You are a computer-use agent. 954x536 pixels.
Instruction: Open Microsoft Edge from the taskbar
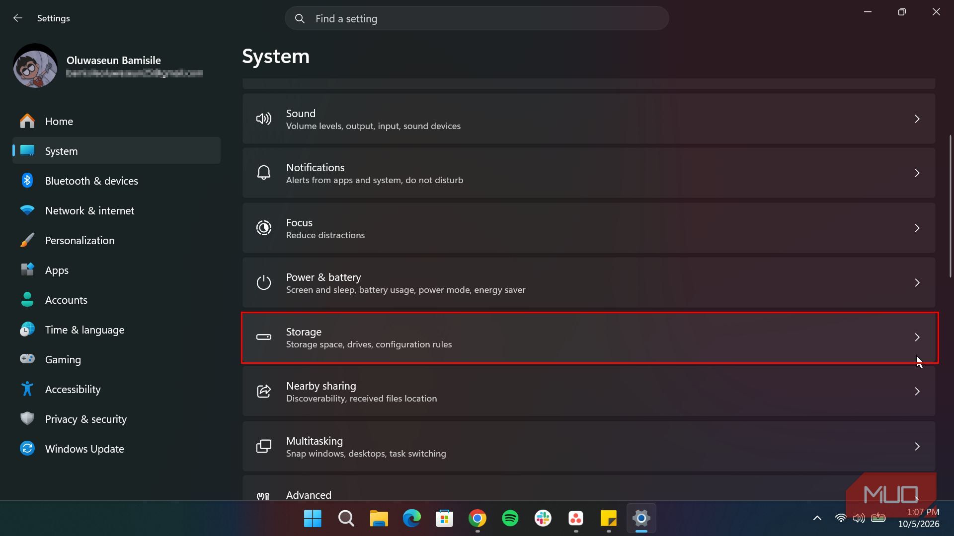point(411,518)
